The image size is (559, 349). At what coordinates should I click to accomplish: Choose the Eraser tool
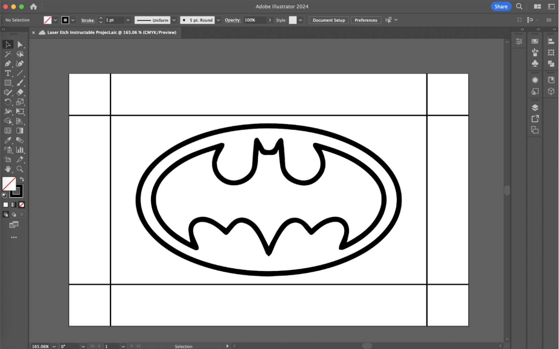tap(20, 92)
